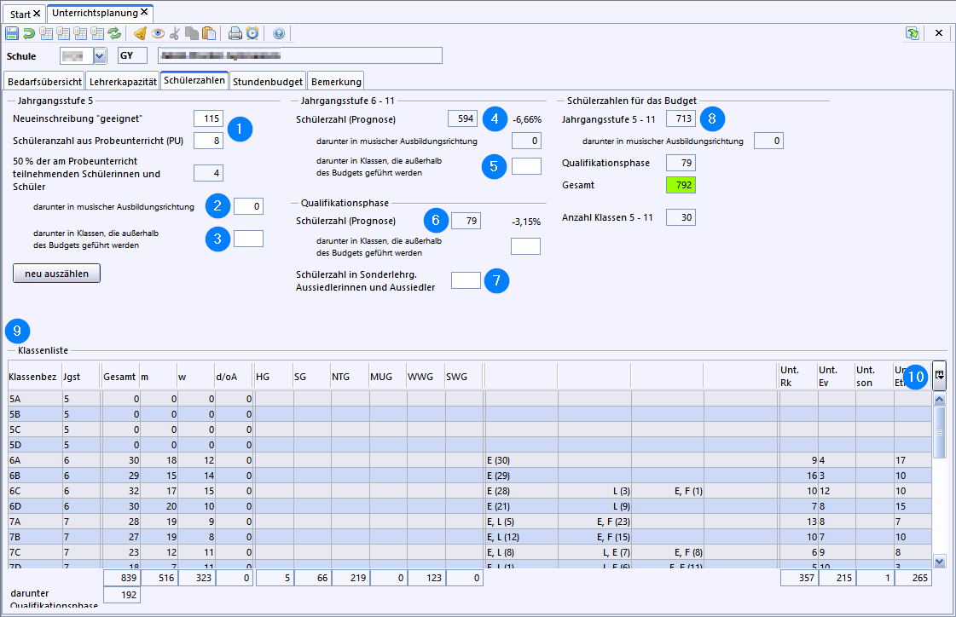The image size is (956, 617).
Task: Copy using the gray two-pages toolbar icon
Action: click(191, 33)
